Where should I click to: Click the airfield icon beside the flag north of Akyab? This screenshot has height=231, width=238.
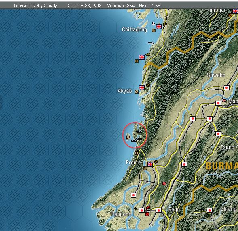click(147, 55)
